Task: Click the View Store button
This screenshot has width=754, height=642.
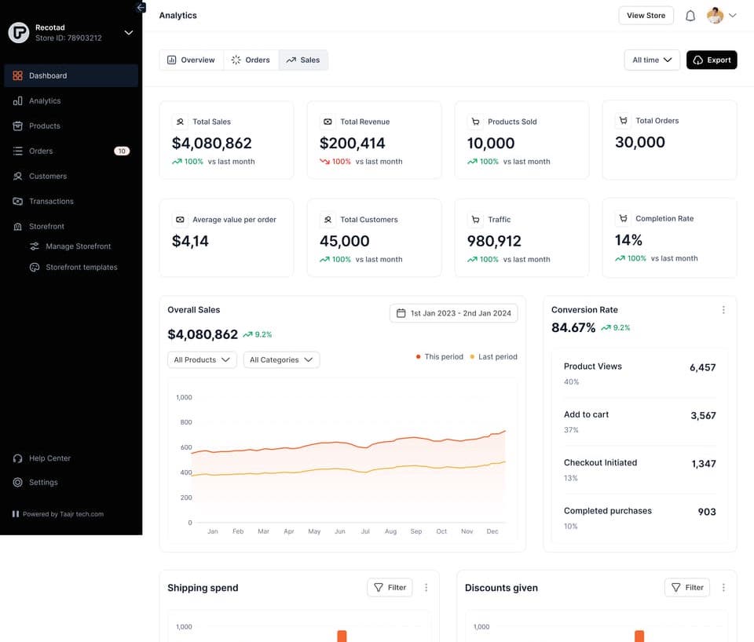Action: [646, 16]
